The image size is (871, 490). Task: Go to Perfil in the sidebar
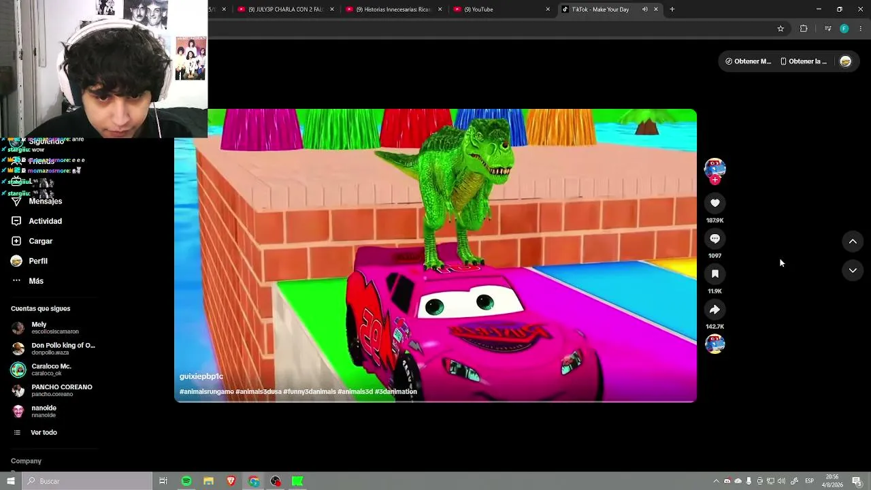[38, 261]
